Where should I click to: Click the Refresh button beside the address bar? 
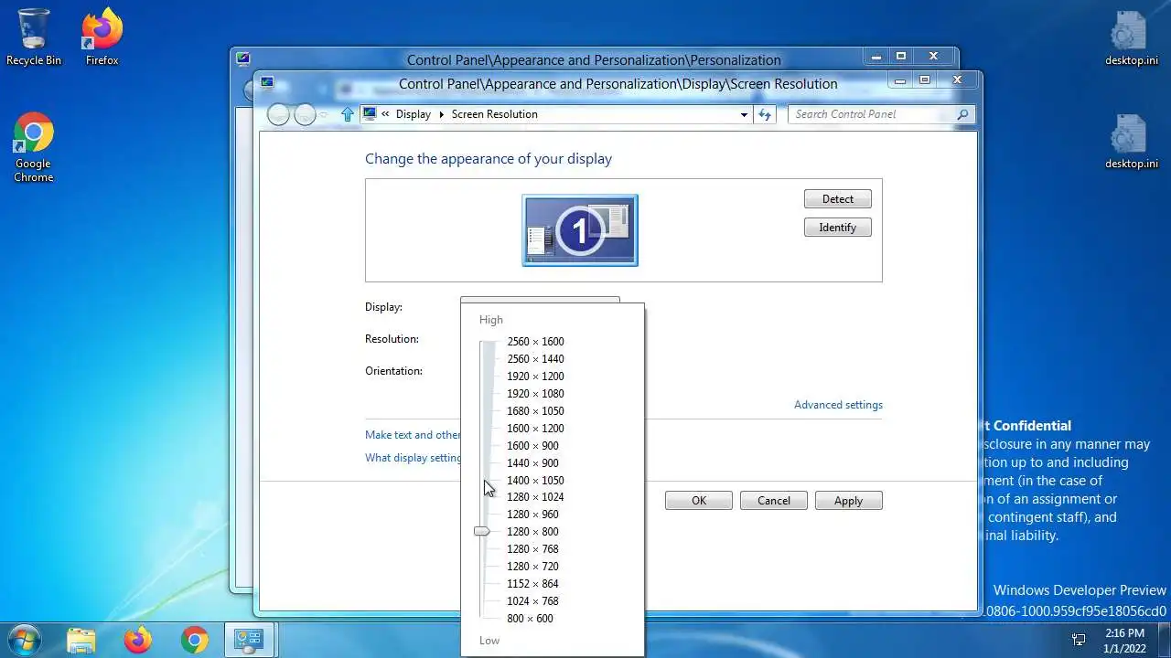[765, 114]
